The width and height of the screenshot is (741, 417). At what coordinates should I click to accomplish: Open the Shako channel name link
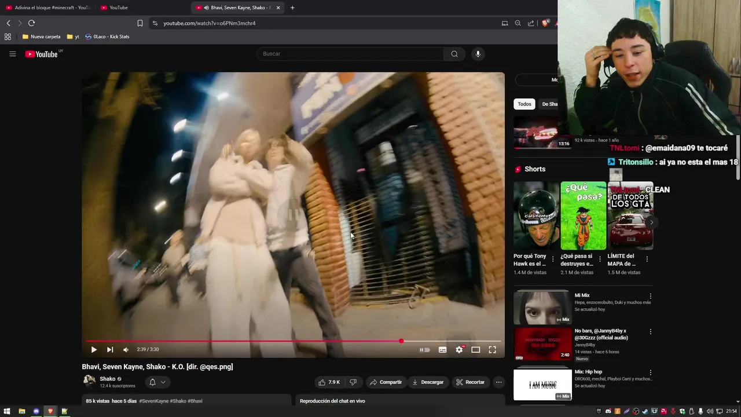coord(107,379)
